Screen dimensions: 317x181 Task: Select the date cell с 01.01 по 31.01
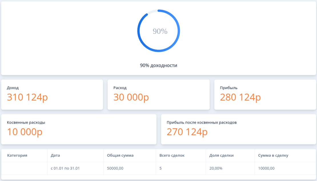point(65,168)
